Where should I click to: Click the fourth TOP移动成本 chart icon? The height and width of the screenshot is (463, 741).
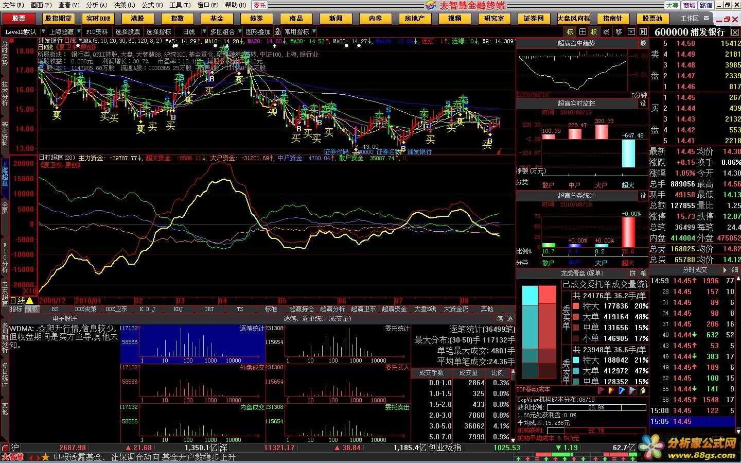click(x=632, y=390)
